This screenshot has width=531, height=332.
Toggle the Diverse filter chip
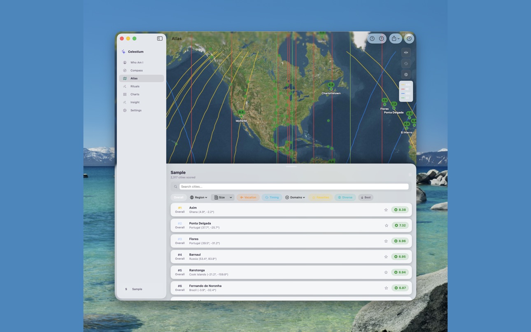[345, 197]
